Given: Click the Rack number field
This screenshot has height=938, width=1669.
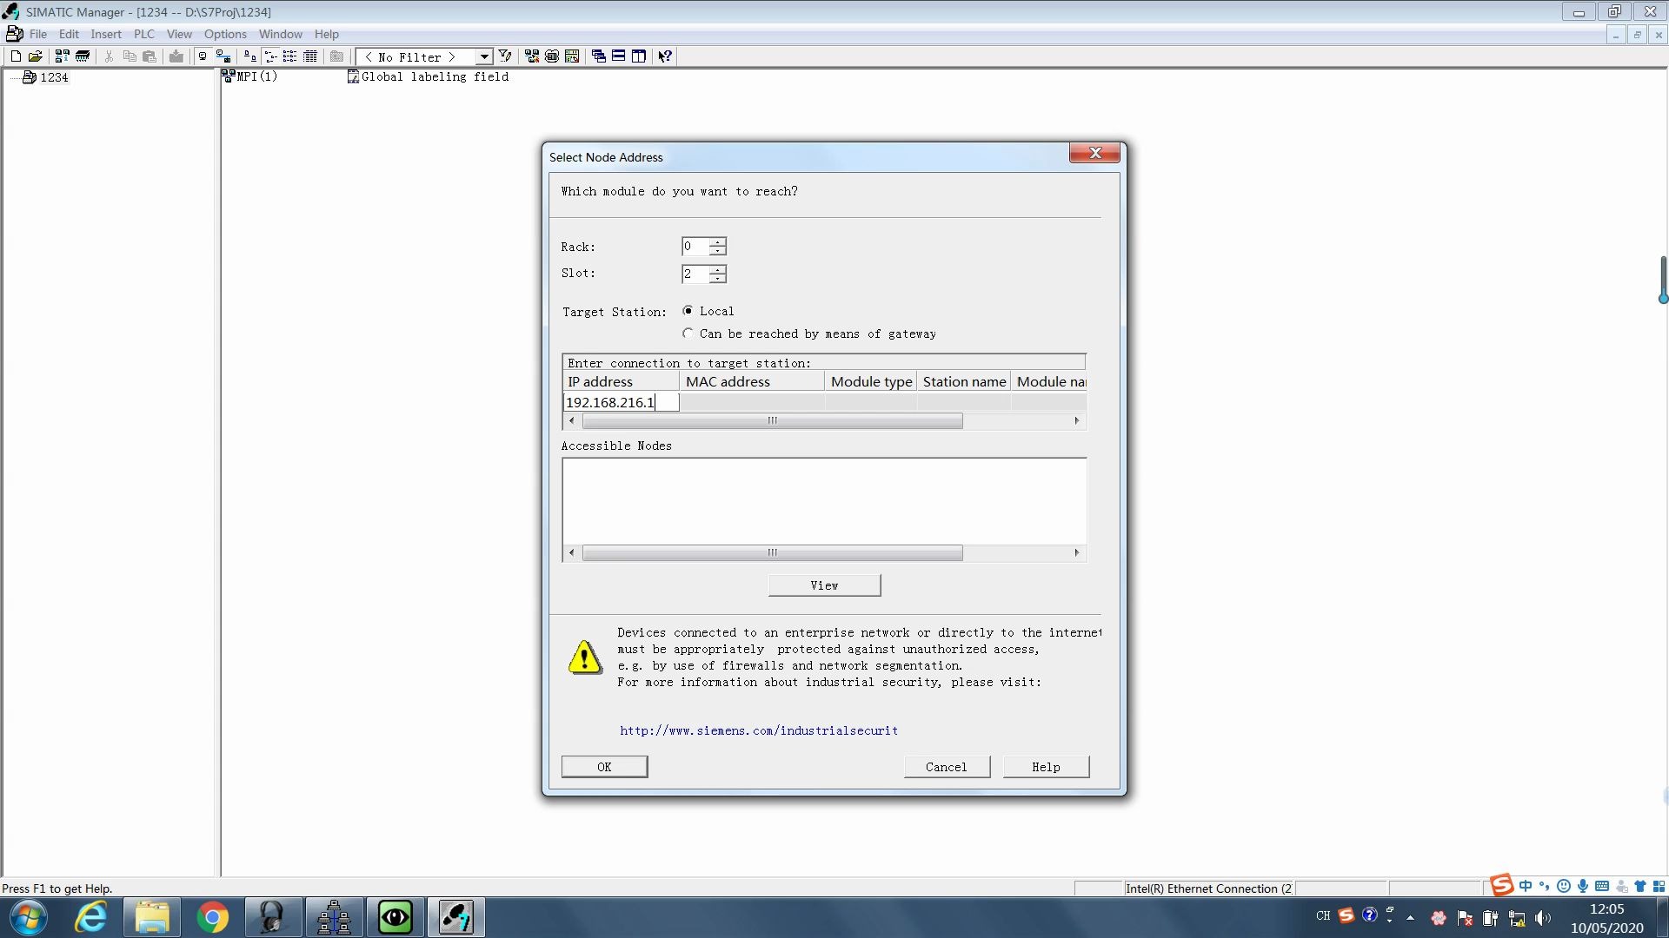Looking at the screenshot, I should [695, 247].
